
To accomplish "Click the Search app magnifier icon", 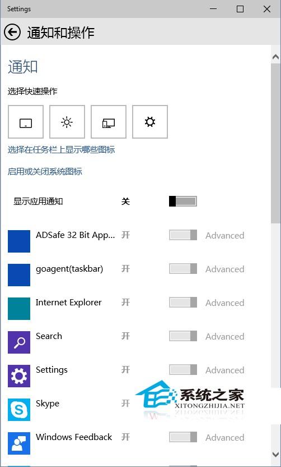I will coord(19,342).
